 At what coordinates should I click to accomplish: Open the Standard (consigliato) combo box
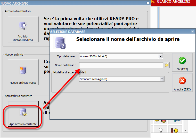pos(122,79)
